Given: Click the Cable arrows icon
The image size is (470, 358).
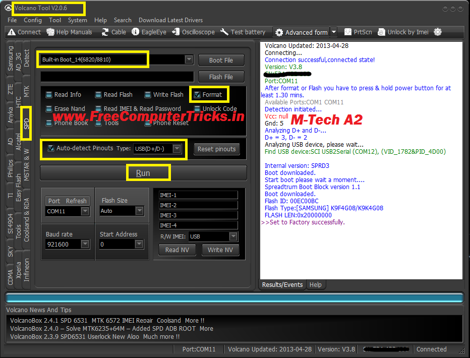Looking at the screenshot, I should coord(105,32).
